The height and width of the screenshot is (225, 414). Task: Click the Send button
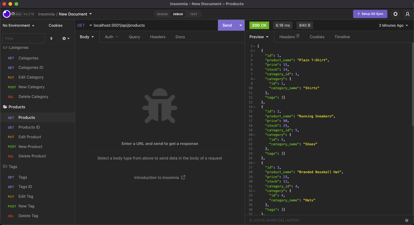(x=227, y=25)
